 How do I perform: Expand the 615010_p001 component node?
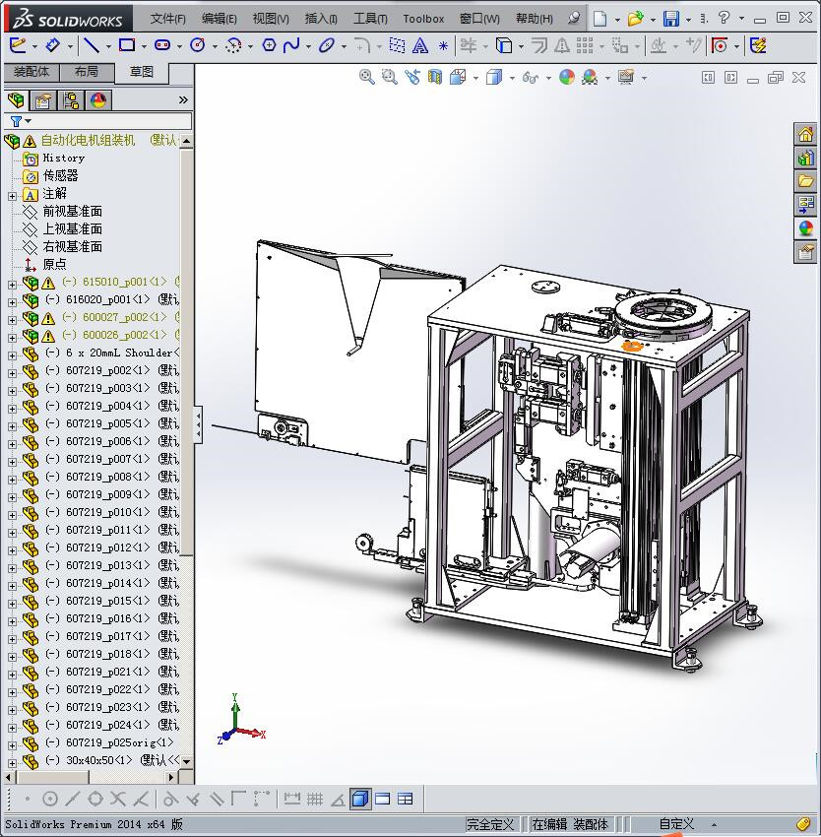12,283
